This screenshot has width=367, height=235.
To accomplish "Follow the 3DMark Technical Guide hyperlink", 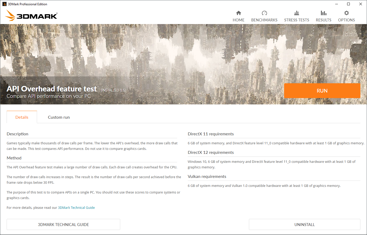I will tap(76, 208).
